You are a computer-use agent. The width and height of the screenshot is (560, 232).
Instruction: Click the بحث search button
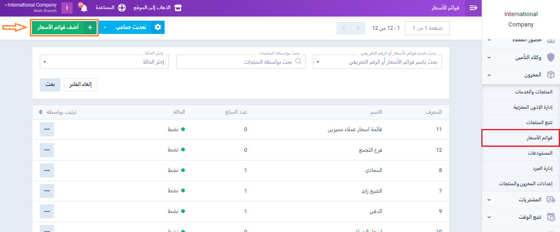(50, 84)
